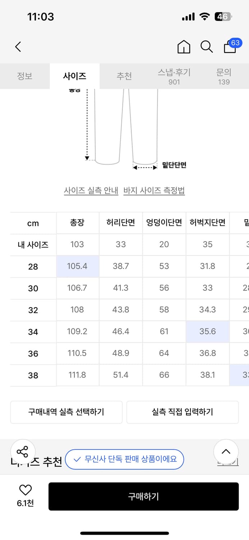The width and height of the screenshot is (249, 540).
Task: Open product search with the magnifier icon
Action: coord(207,47)
